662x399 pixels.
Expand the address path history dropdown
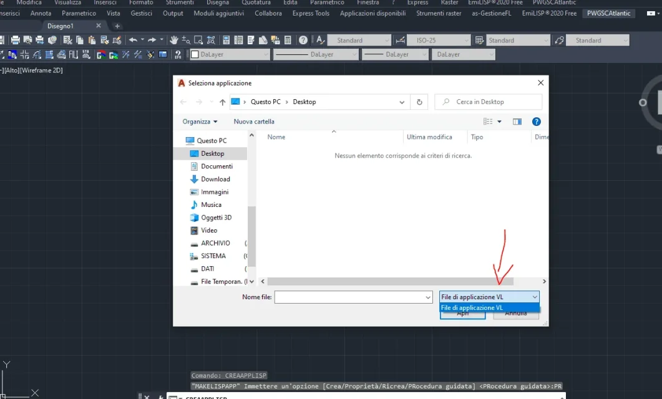click(x=402, y=102)
